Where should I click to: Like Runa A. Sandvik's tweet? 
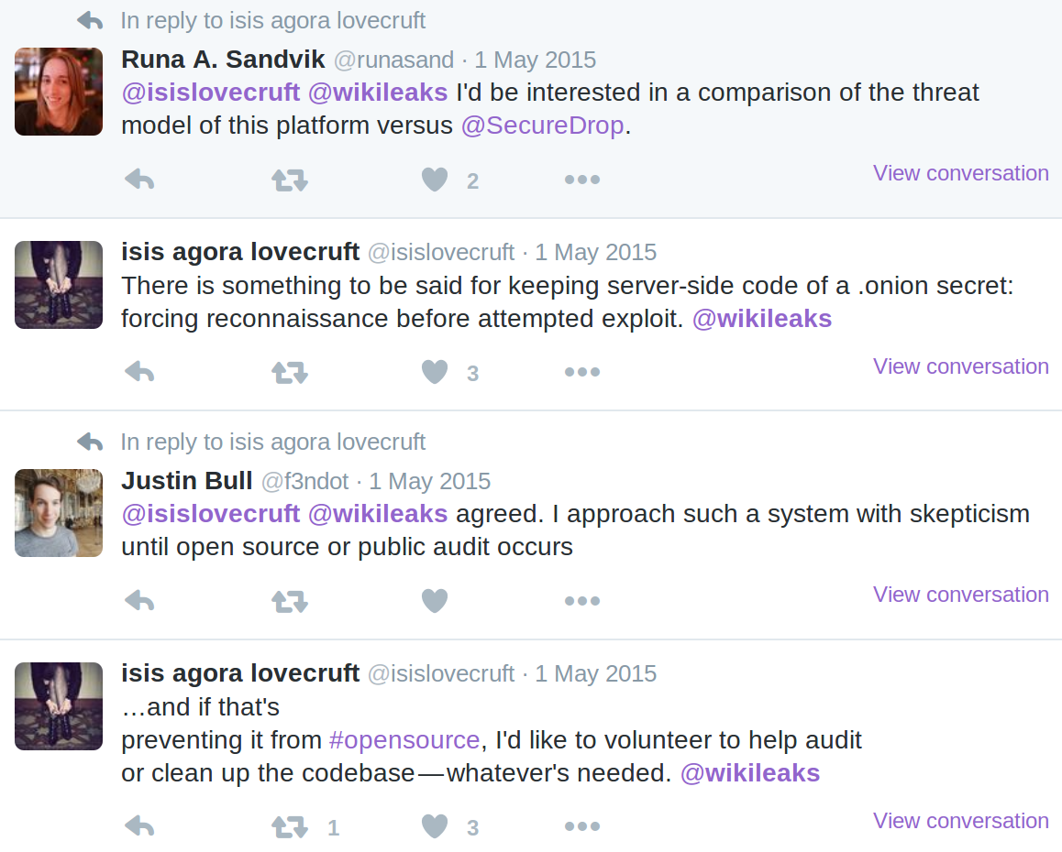click(434, 180)
